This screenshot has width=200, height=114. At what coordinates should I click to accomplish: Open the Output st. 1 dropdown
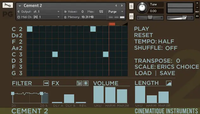(x=58, y=12)
